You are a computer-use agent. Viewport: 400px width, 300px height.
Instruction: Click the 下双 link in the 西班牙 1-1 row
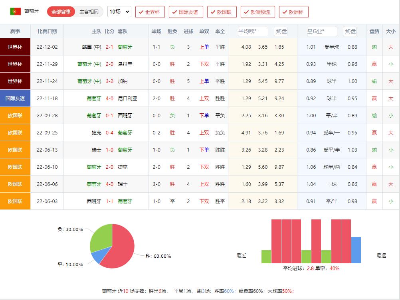pos(204,202)
